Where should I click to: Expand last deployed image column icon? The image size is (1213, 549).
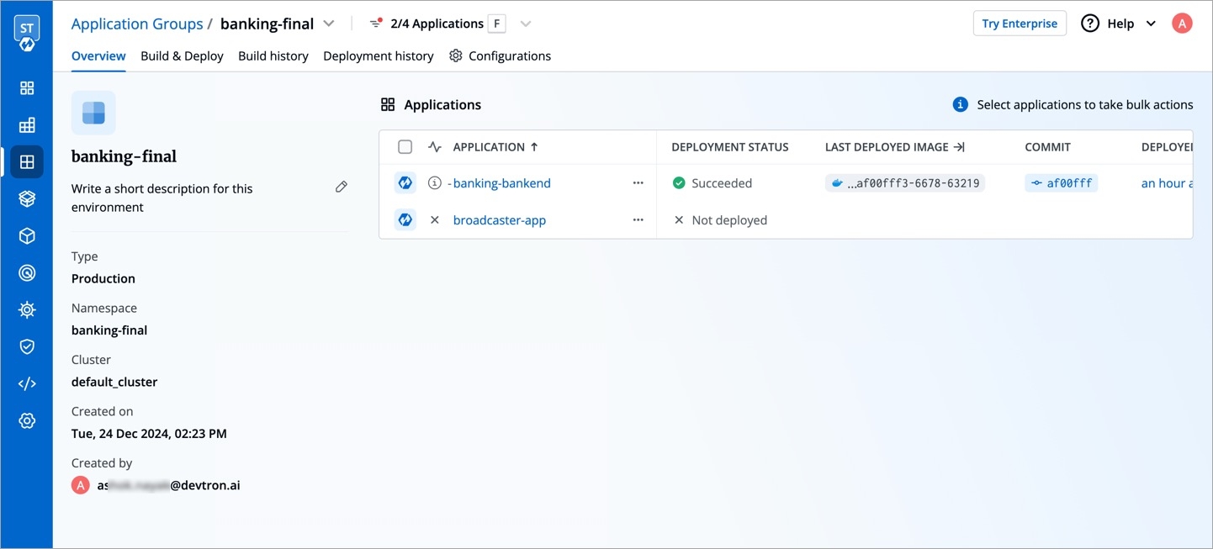[x=958, y=147]
